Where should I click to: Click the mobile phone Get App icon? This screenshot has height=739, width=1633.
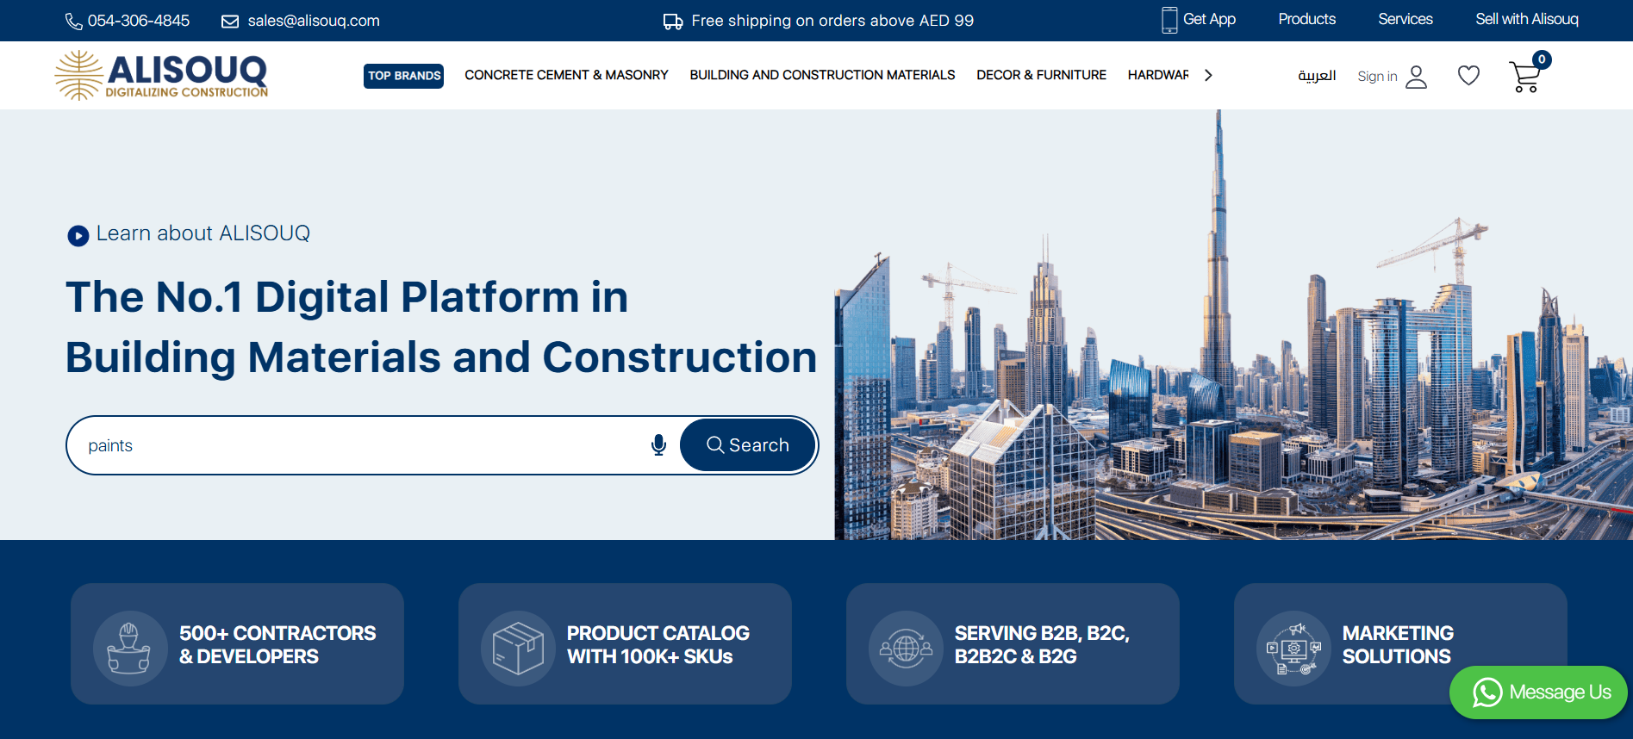point(1169,20)
